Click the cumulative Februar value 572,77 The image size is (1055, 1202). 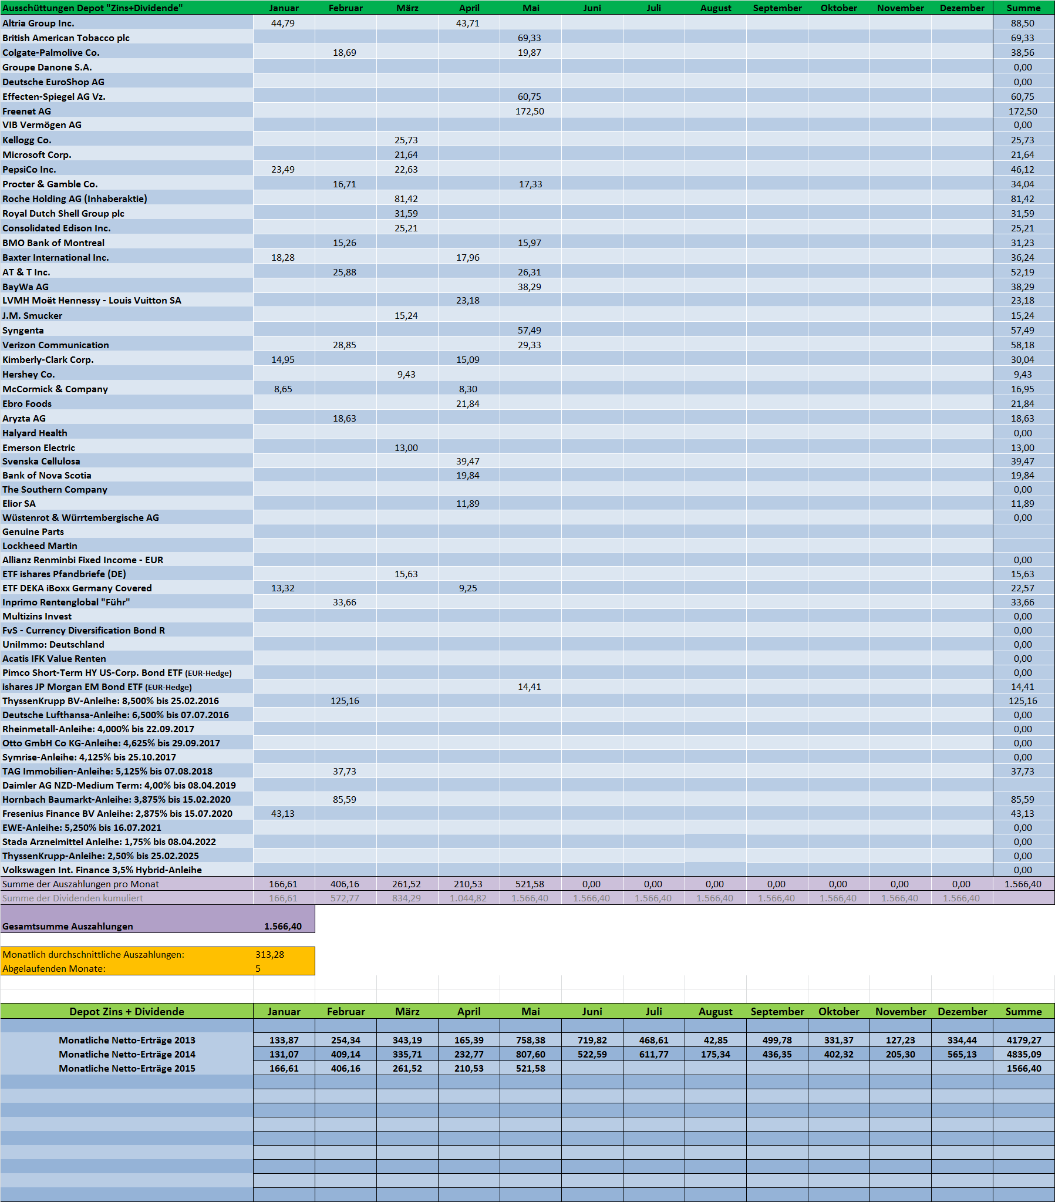(345, 899)
